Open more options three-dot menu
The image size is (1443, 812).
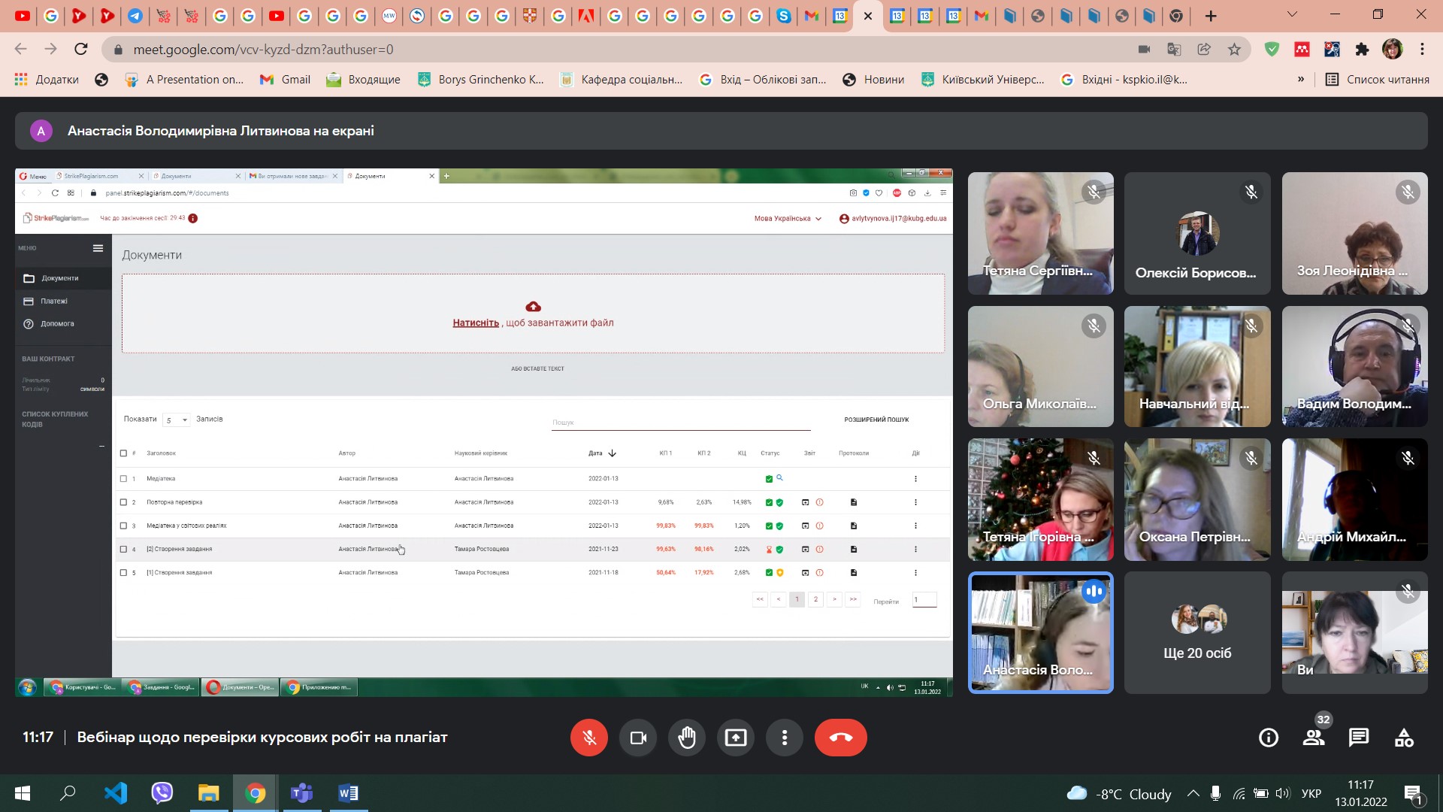[785, 738]
